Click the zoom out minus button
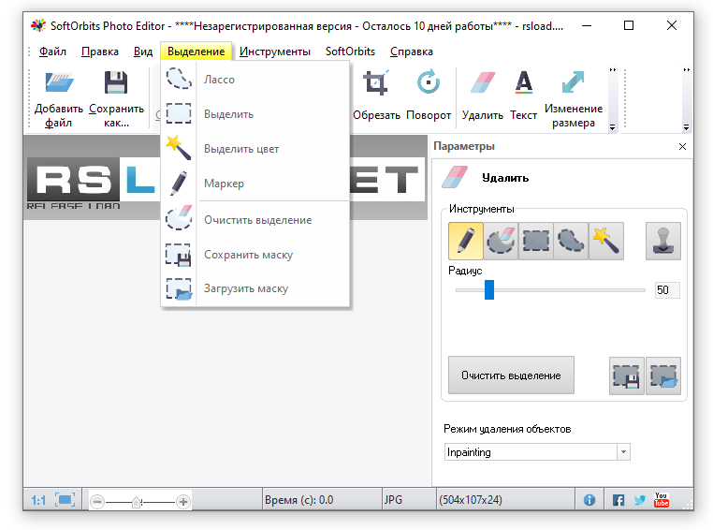 (97, 502)
